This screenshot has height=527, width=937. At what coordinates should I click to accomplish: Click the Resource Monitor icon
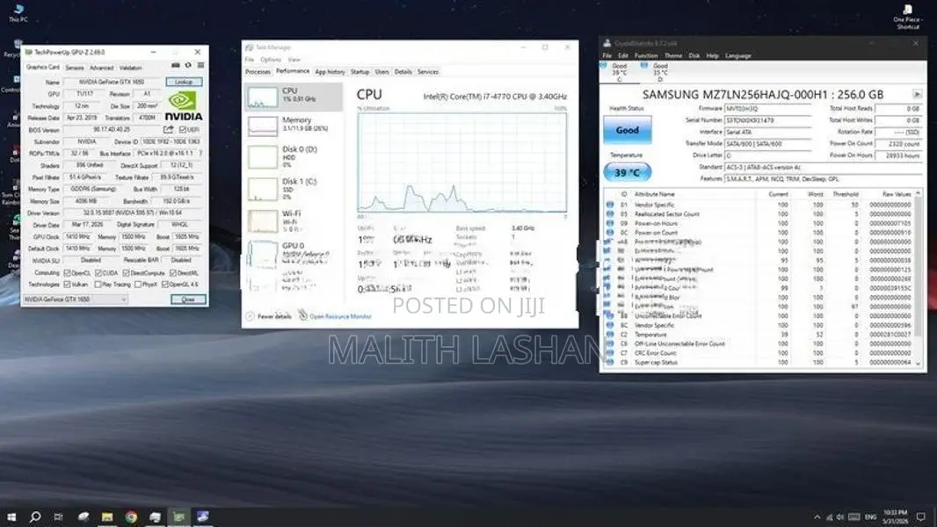pos(303,315)
